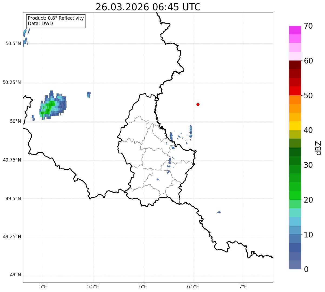Click the latitude label "50°N"
The height and width of the screenshot is (292, 325).
tap(15, 121)
